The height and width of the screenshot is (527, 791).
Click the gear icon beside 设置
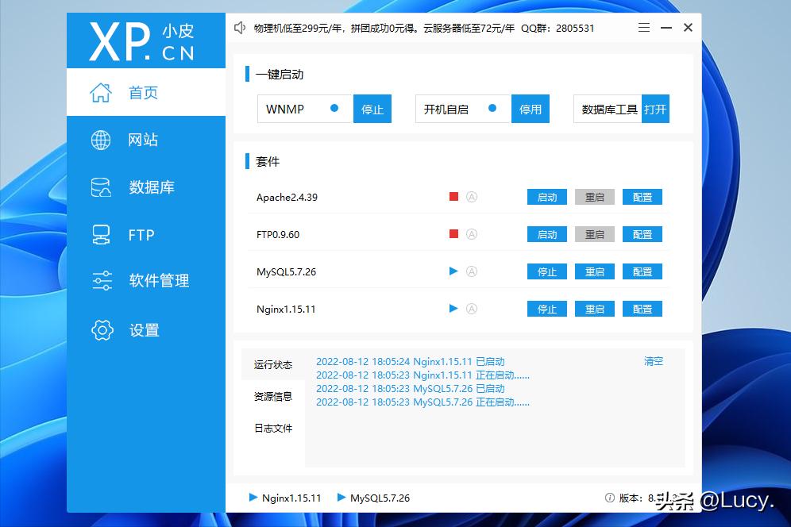102,330
